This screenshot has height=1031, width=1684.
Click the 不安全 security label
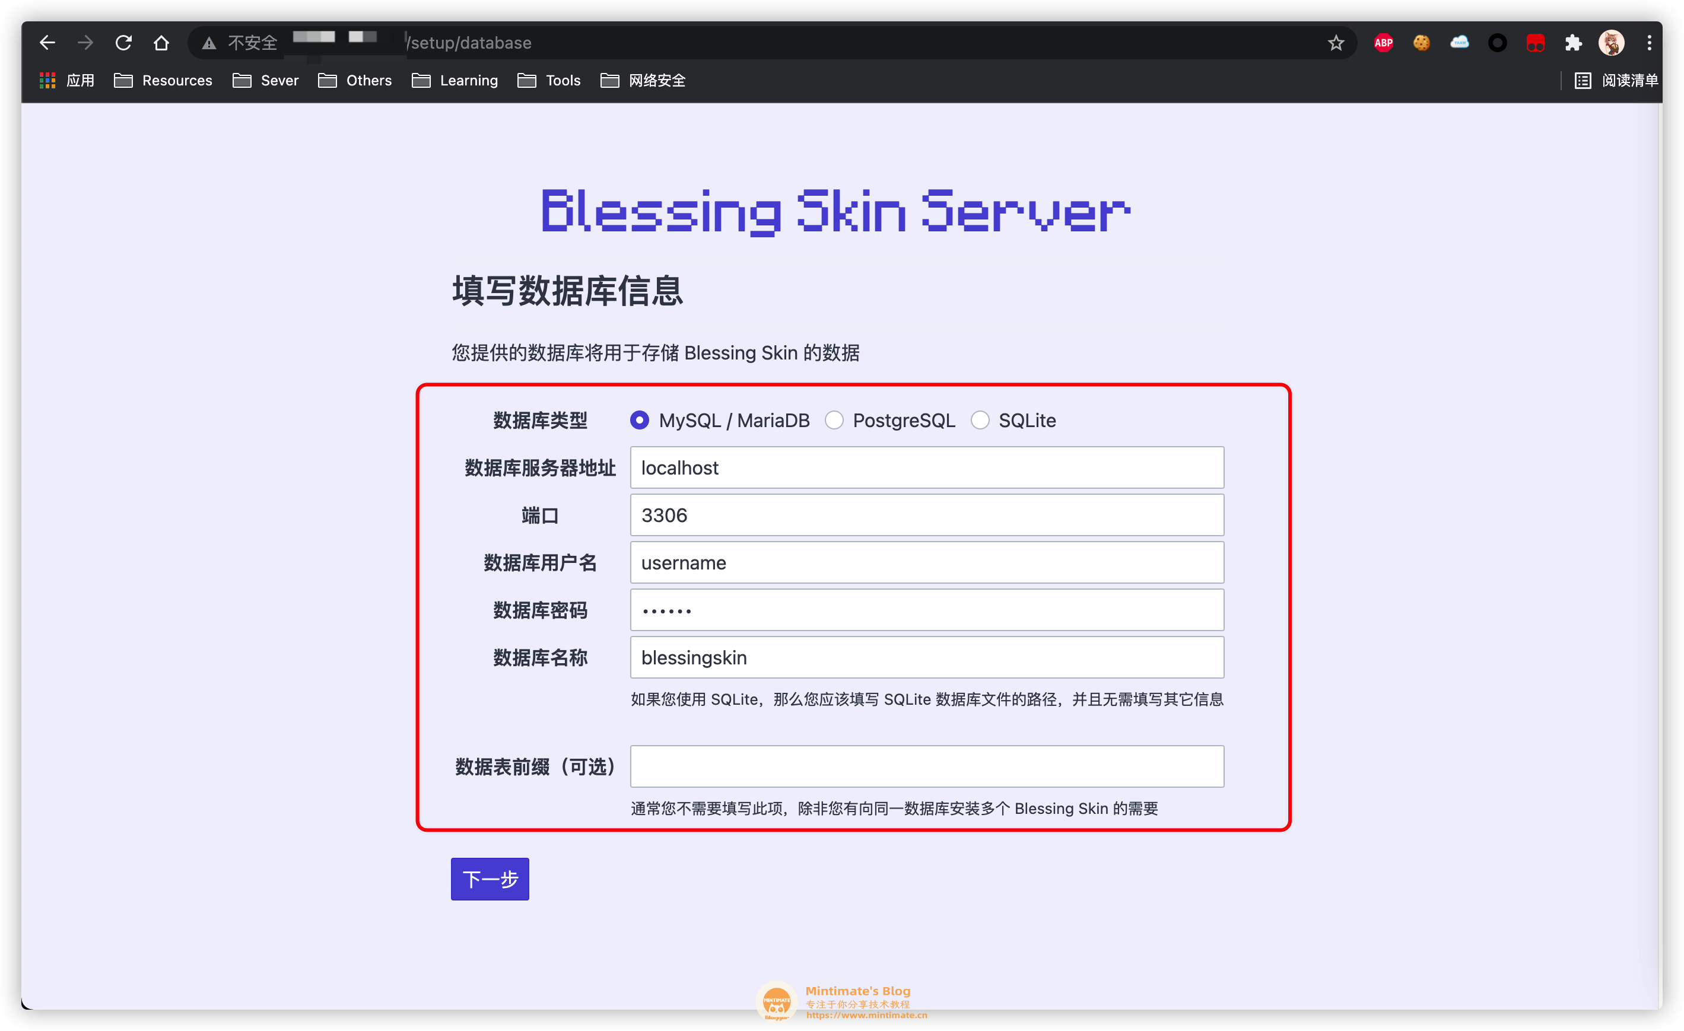[x=252, y=43]
